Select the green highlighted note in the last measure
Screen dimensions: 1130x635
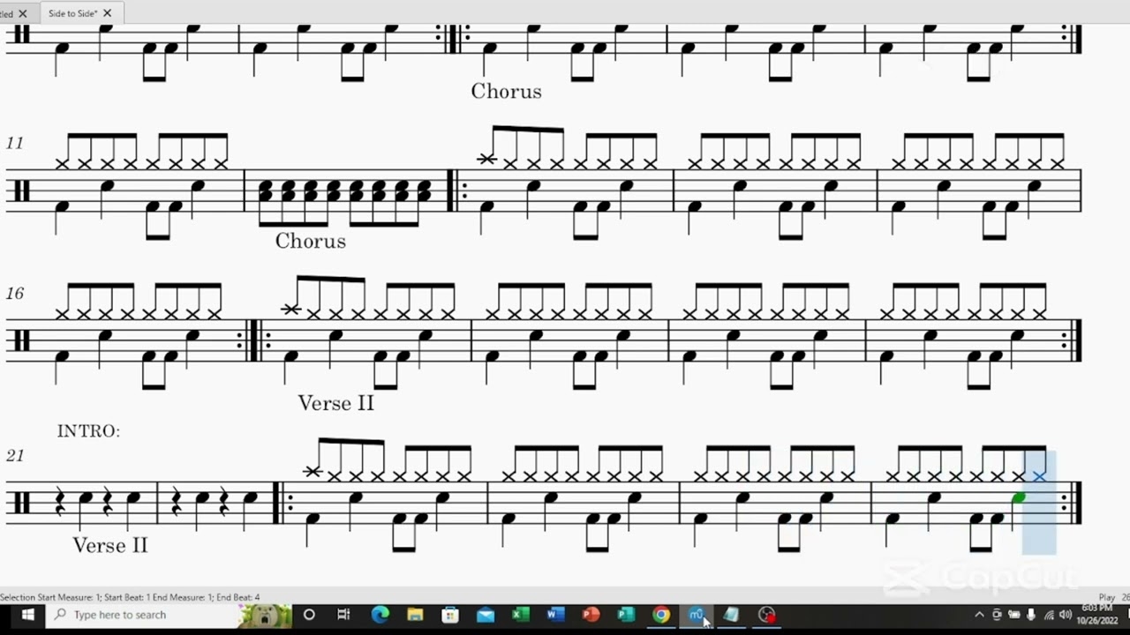point(1019,498)
